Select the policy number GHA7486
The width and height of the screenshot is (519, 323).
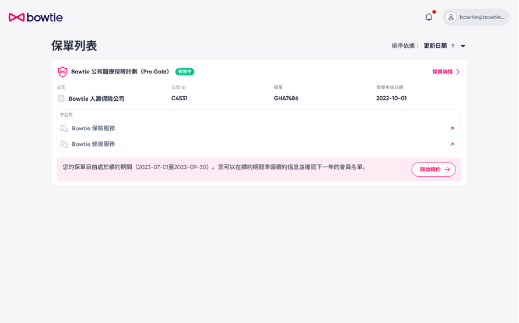(x=286, y=98)
